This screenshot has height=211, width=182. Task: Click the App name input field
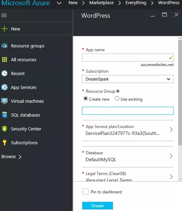(x=128, y=58)
